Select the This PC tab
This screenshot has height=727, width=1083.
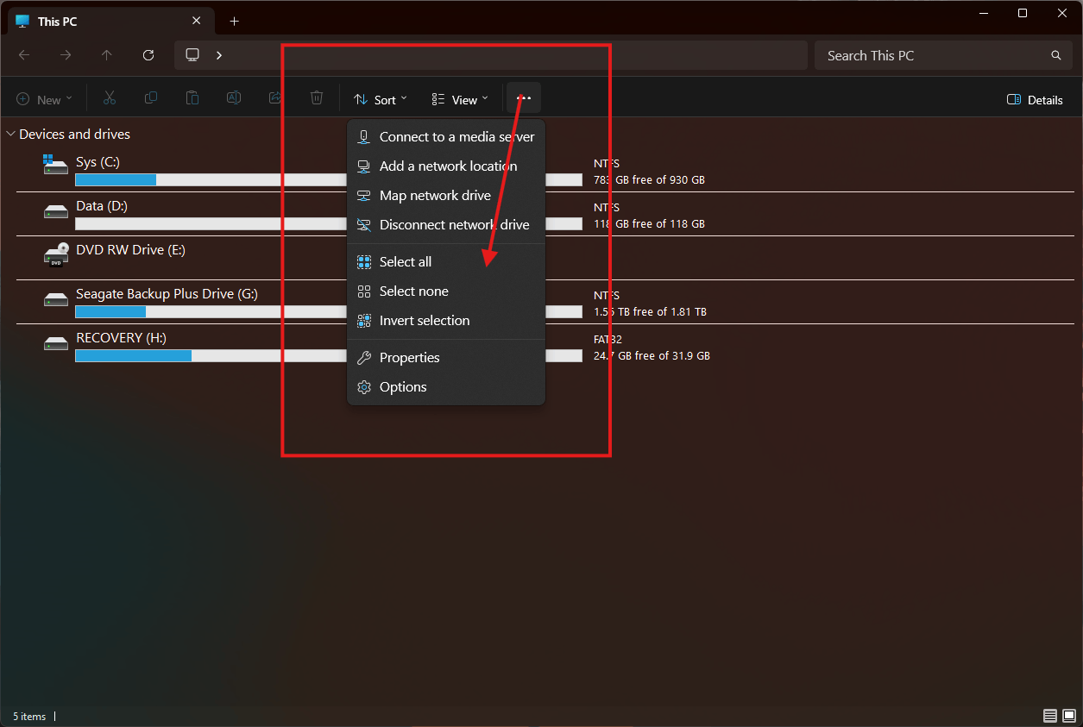(110, 22)
